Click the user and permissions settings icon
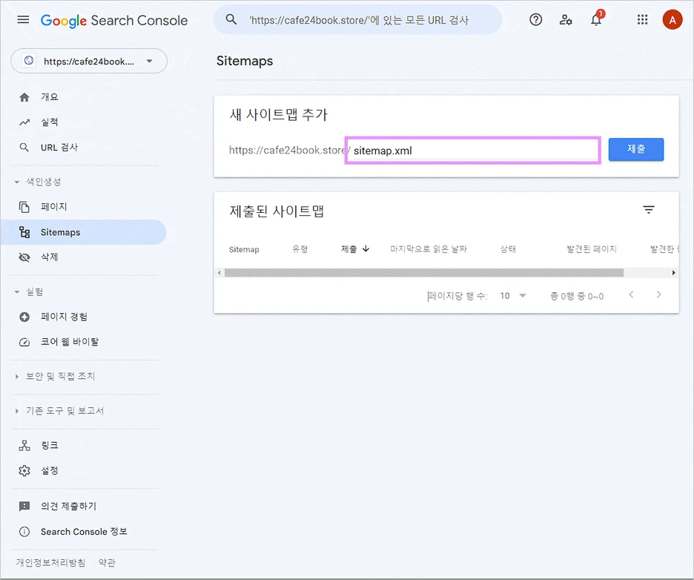Screen dimensions: 694x580 566,20
